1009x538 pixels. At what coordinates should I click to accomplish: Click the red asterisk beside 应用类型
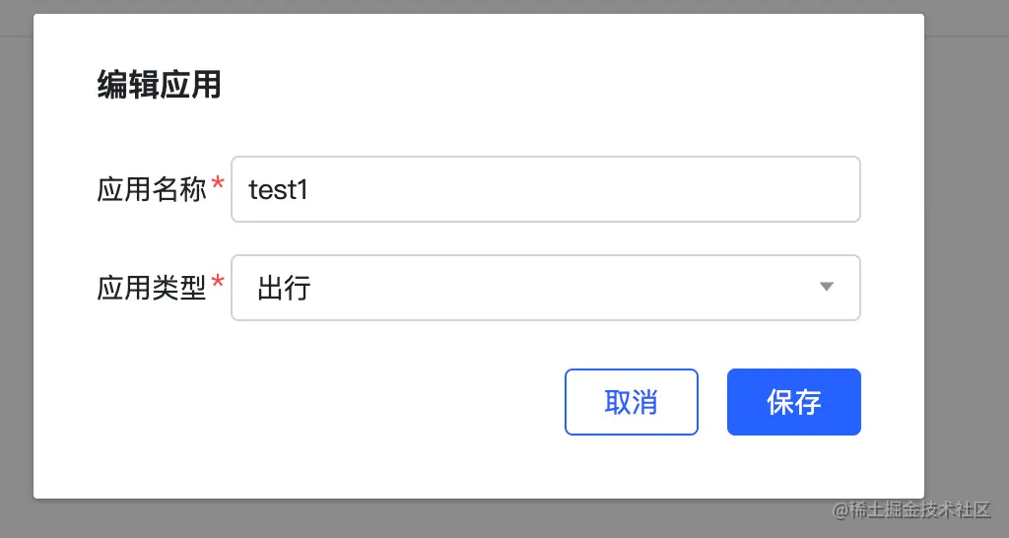point(218,284)
